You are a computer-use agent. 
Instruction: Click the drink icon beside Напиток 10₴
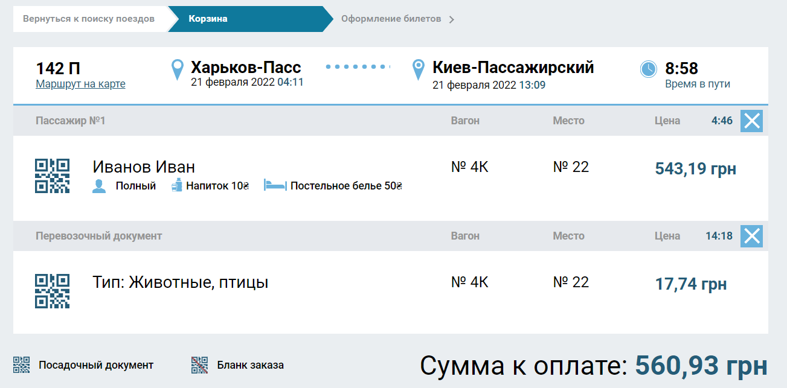pyautogui.click(x=176, y=186)
